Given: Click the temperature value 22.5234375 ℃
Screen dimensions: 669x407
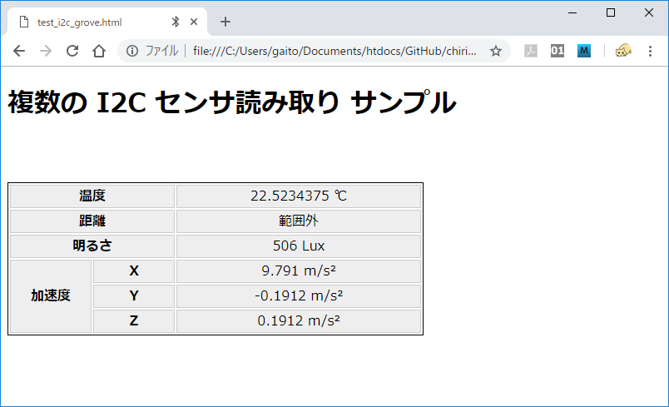Looking at the screenshot, I should 299,196.
